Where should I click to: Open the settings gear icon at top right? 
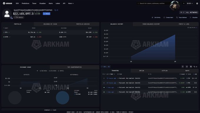click(x=197, y=4)
